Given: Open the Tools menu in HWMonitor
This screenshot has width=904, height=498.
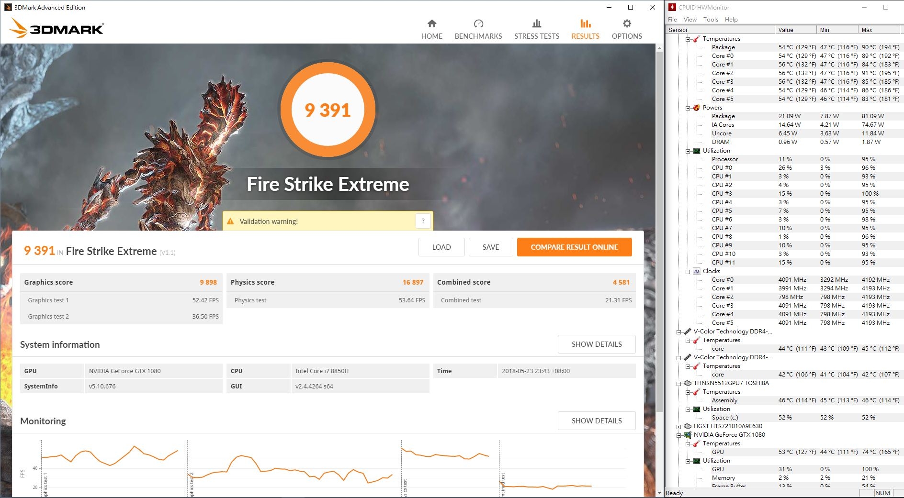Looking at the screenshot, I should point(711,20).
